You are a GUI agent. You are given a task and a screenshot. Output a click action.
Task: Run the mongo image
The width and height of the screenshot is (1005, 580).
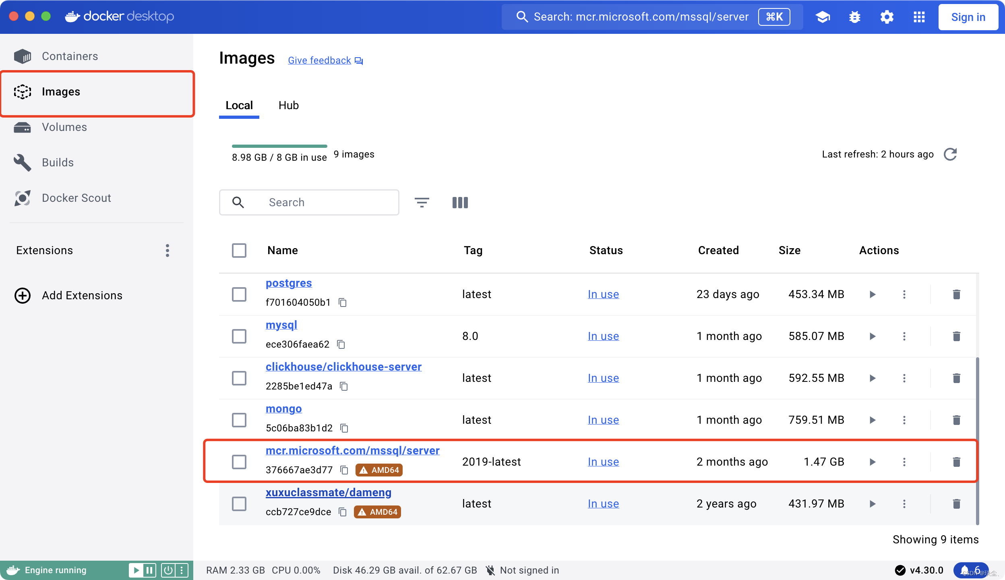coord(873,420)
